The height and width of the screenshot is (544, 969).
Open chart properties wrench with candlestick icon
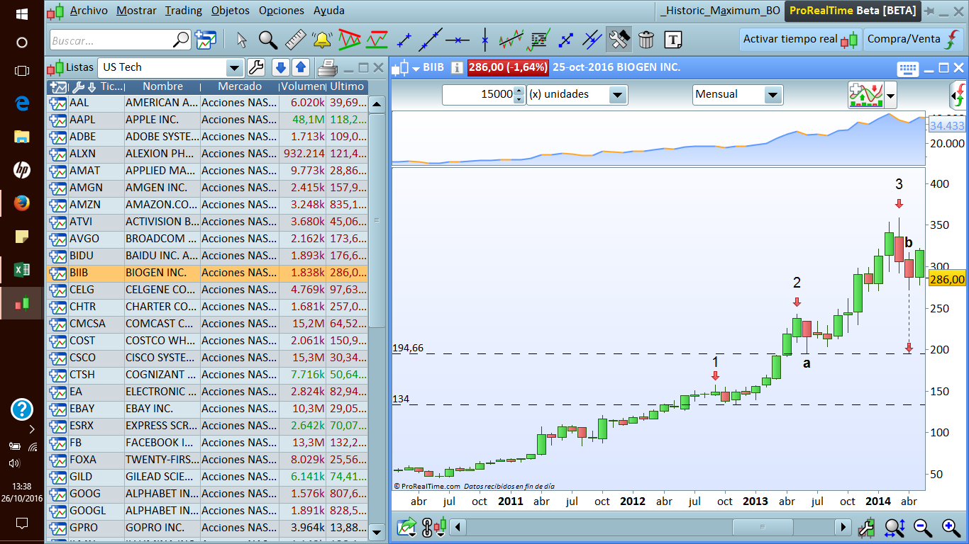point(865,527)
